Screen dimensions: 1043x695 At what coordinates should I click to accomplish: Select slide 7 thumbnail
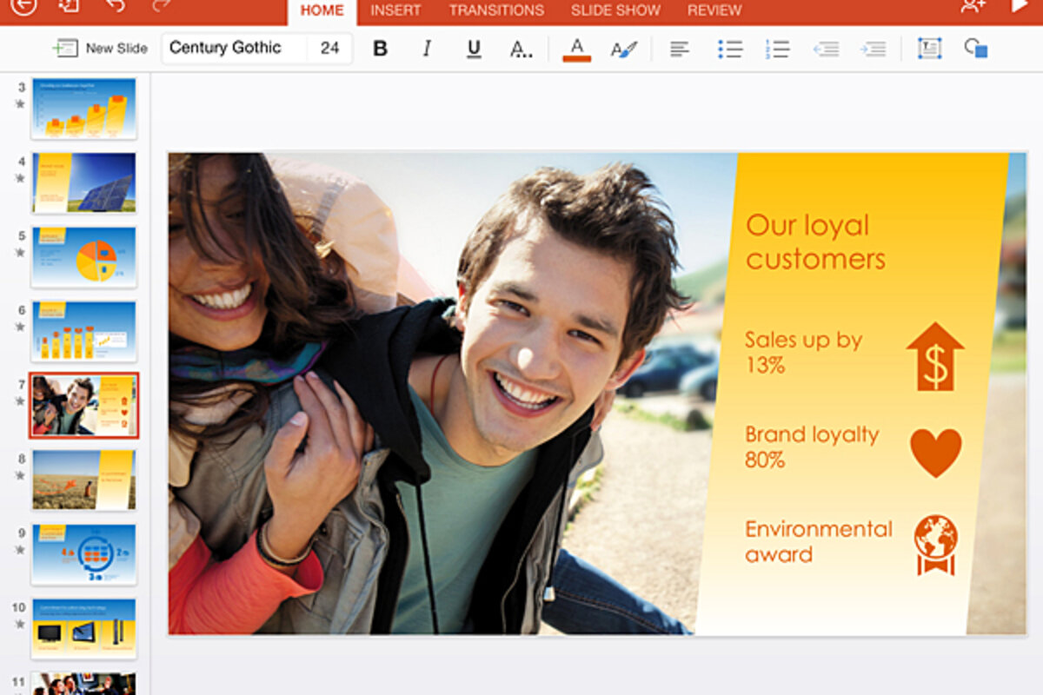click(x=84, y=406)
